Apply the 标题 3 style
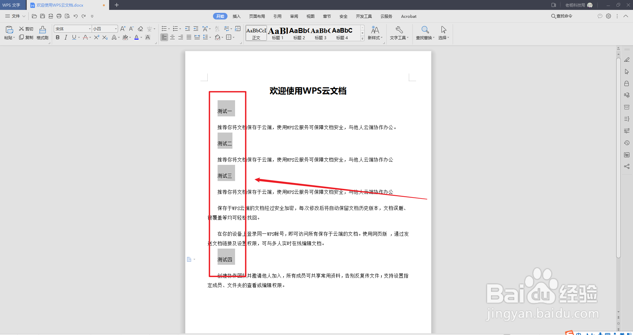633x335 pixels. click(x=320, y=33)
